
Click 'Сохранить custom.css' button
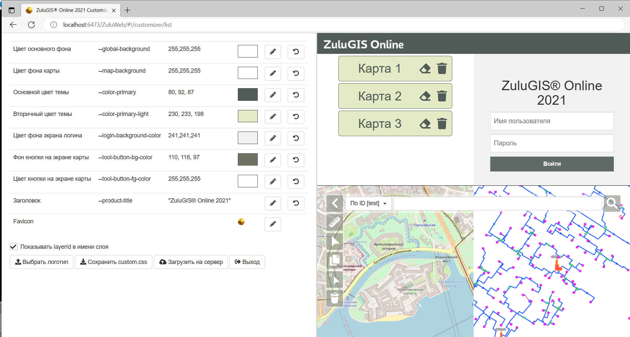114,262
